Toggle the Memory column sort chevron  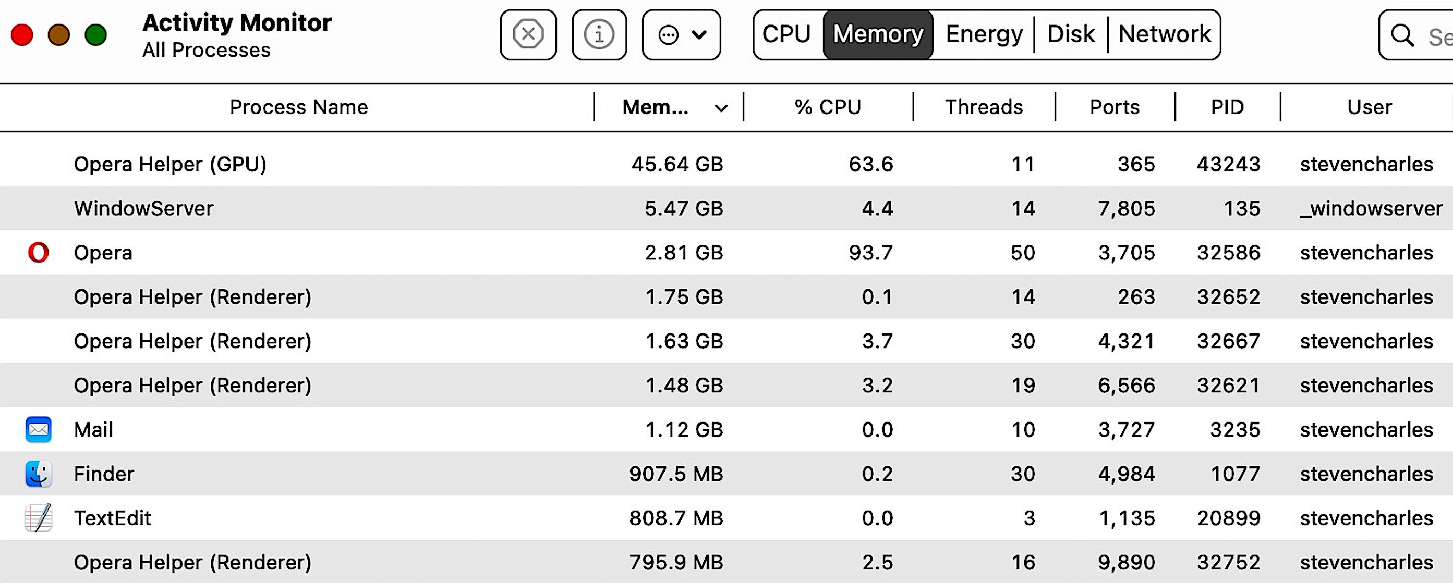click(x=721, y=108)
